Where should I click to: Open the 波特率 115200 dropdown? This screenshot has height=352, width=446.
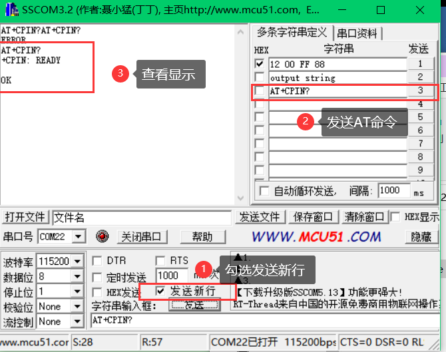[77, 261]
